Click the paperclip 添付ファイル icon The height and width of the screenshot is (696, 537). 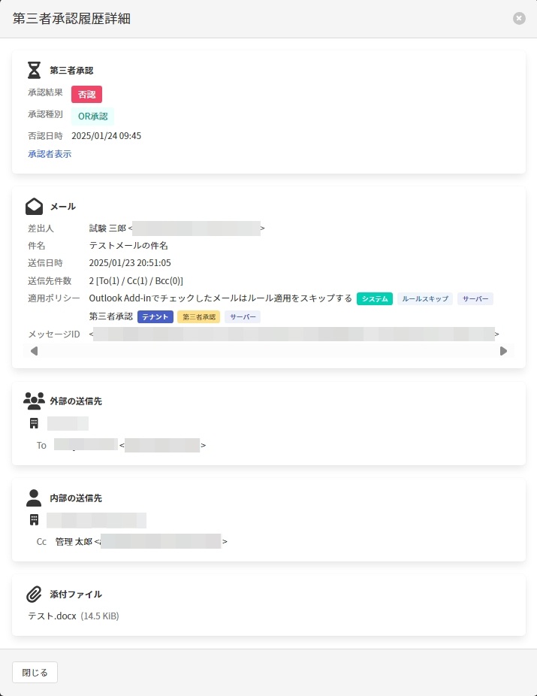(34, 594)
